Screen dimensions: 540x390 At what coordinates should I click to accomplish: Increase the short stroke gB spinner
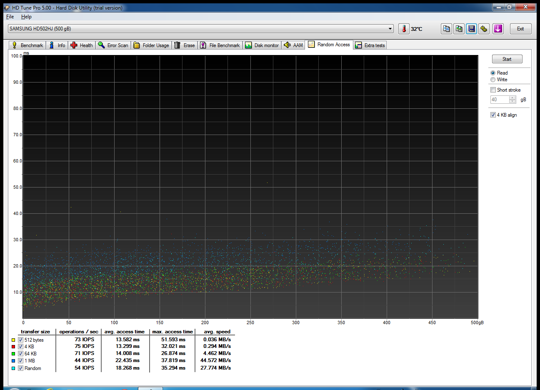(x=512, y=98)
